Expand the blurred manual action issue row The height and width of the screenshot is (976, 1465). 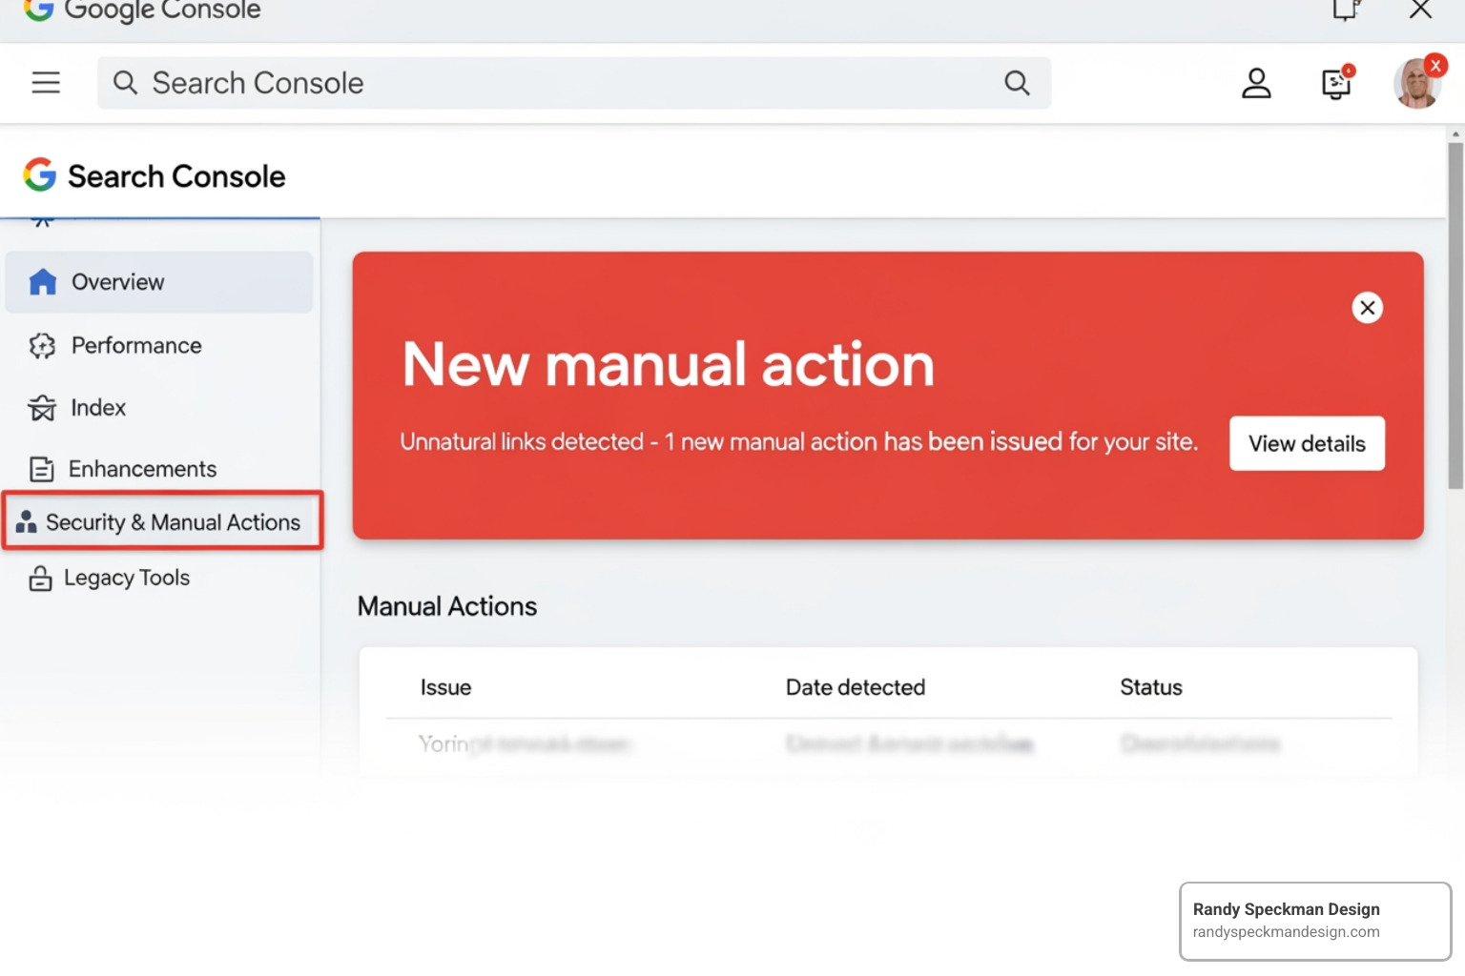(528, 744)
